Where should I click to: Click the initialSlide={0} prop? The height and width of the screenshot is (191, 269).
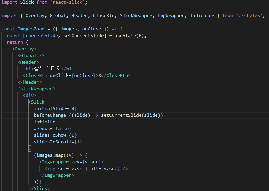click(55, 109)
